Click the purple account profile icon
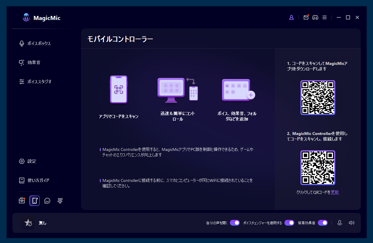373x243 pixels. coord(291,17)
